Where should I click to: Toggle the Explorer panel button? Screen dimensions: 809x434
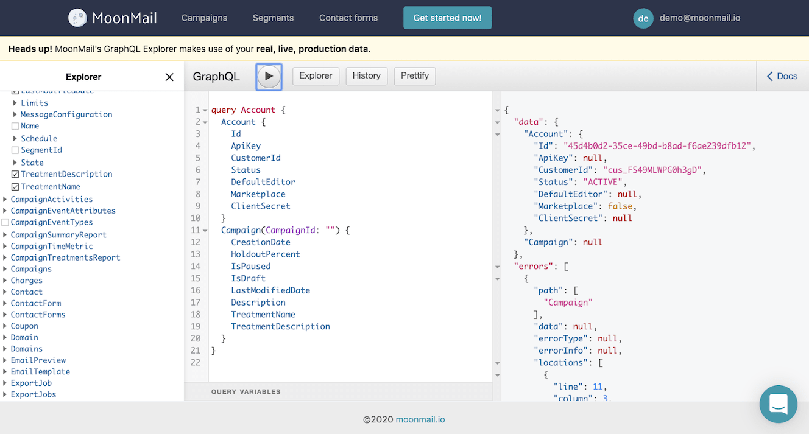(x=316, y=76)
